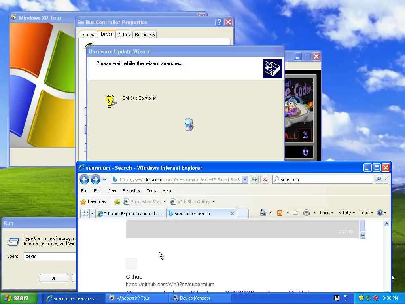Open recent pages dropdown next to Forward
Screen dimensions: 405x304
[x=104, y=179]
